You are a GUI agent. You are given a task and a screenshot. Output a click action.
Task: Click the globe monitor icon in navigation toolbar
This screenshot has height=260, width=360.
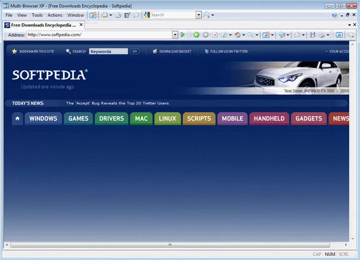(281, 35)
